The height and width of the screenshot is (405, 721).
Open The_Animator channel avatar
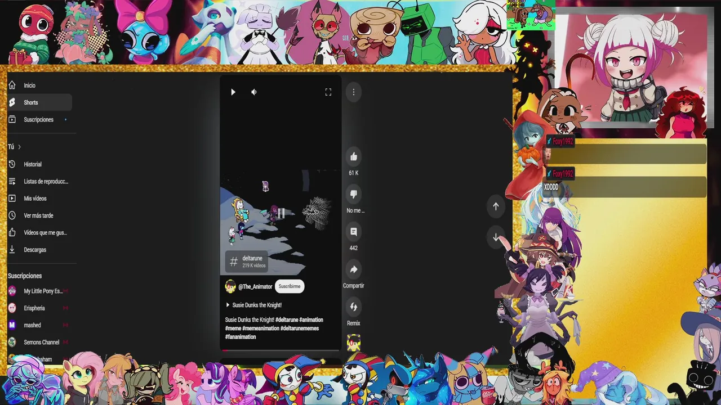click(x=230, y=286)
